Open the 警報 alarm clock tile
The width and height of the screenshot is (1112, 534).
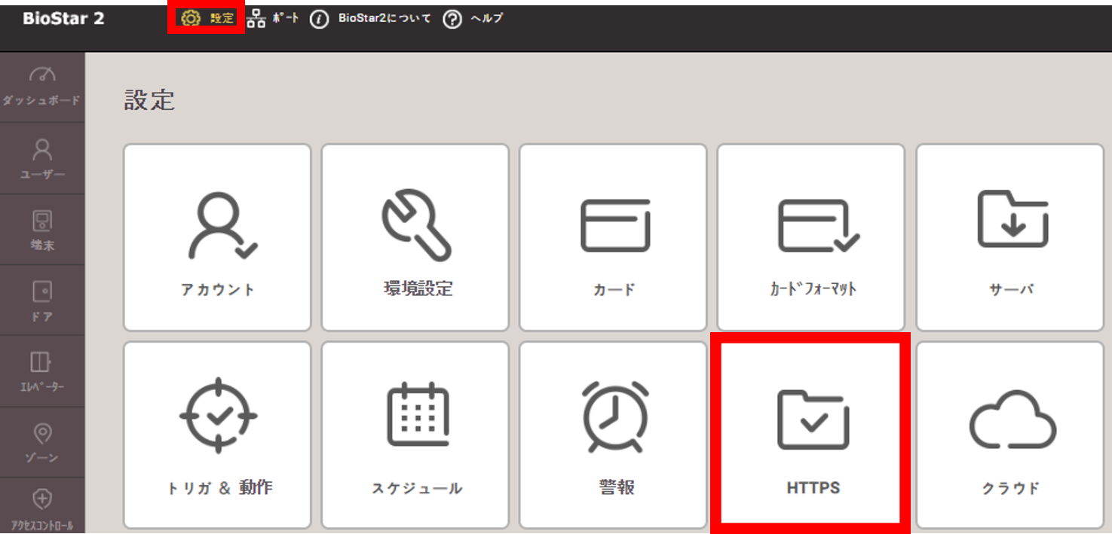click(x=613, y=435)
